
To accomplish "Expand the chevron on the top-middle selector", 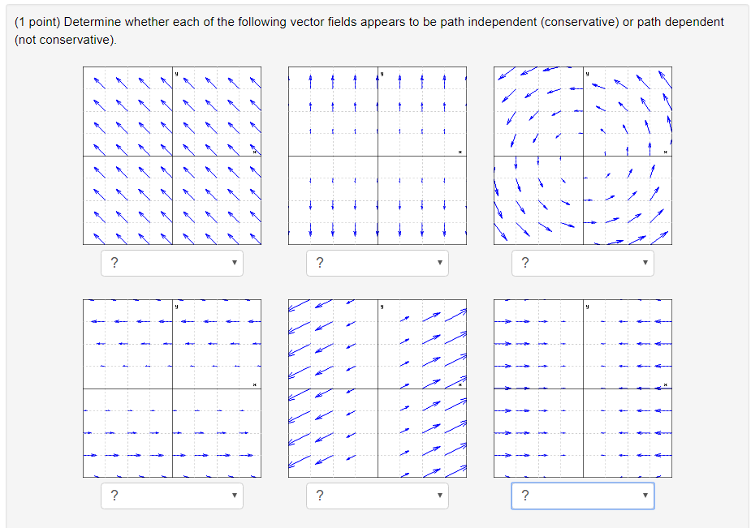I will pyautogui.click(x=439, y=263).
